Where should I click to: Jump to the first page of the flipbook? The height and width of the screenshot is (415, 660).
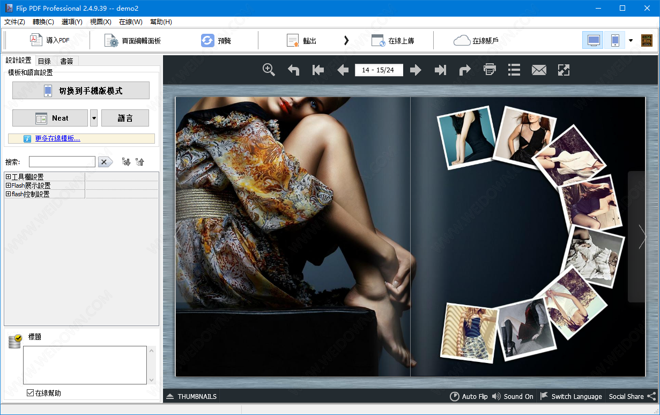(318, 70)
